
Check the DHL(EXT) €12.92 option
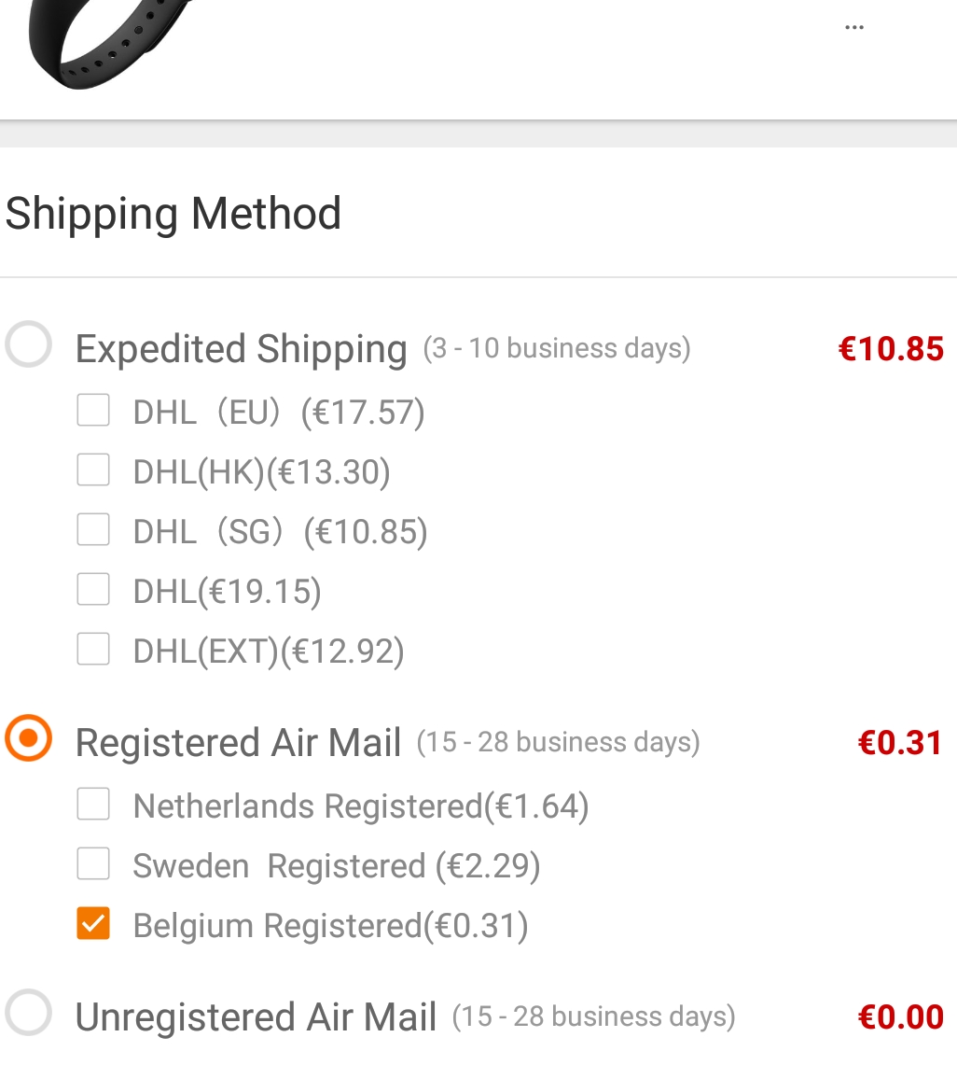point(93,649)
